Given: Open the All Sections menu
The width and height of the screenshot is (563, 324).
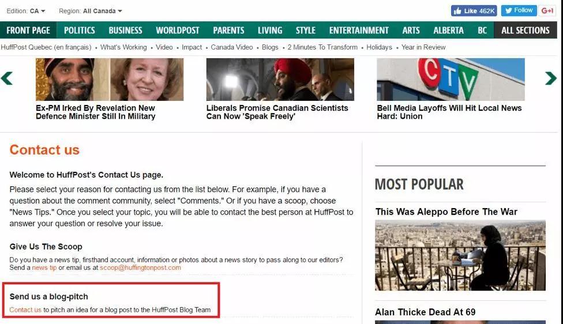Looking at the screenshot, I should click(525, 31).
